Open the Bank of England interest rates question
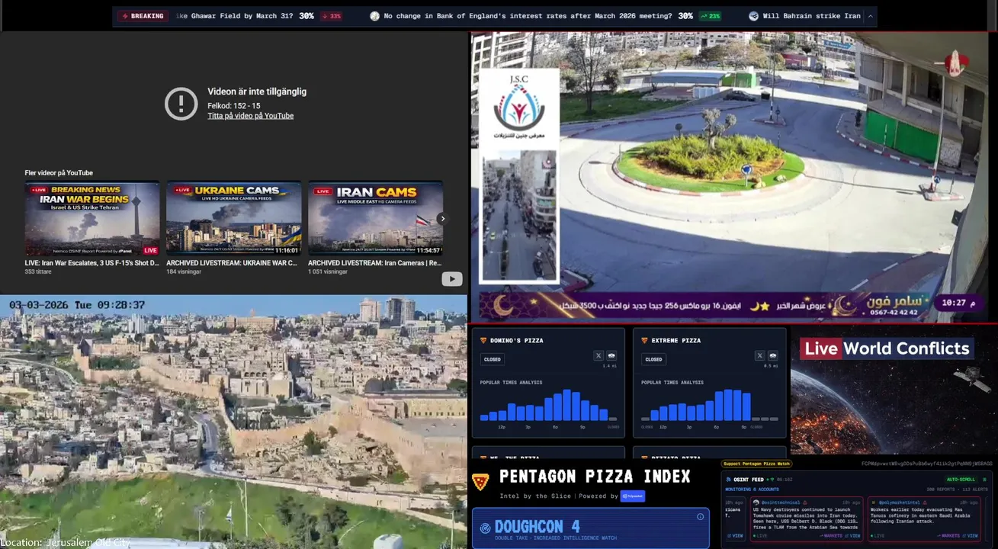This screenshot has width=998, height=549. 528,16
